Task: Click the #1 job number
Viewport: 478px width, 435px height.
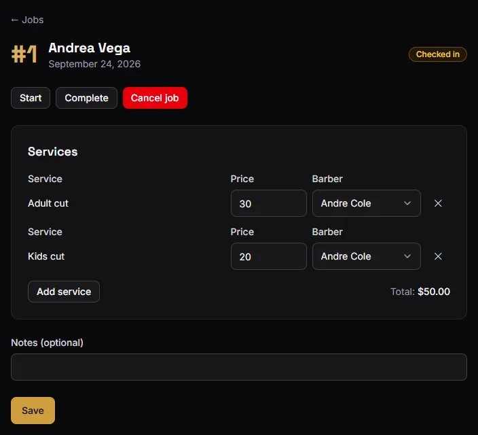Action: pyautogui.click(x=24, y=54)
